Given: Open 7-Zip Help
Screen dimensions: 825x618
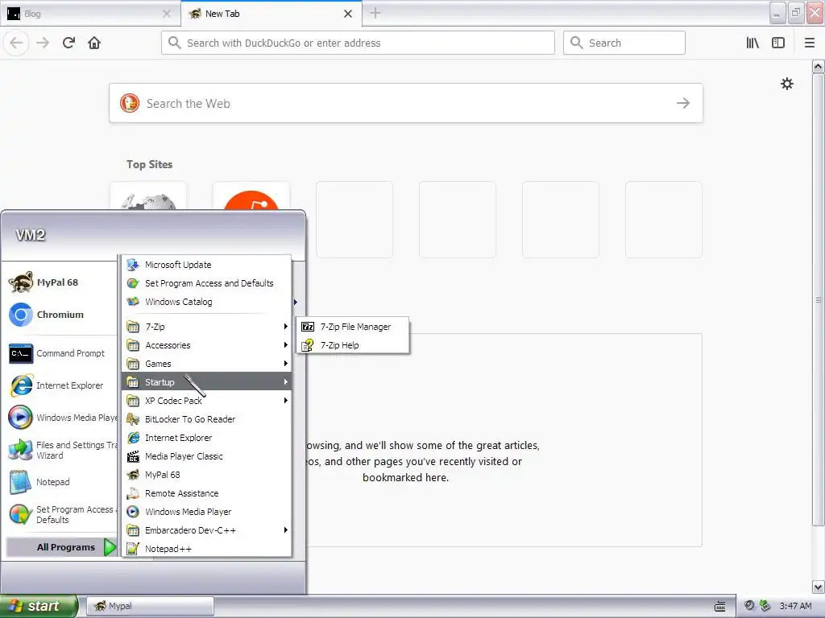Looking at the screenshot, I should (x=353, y=345).
